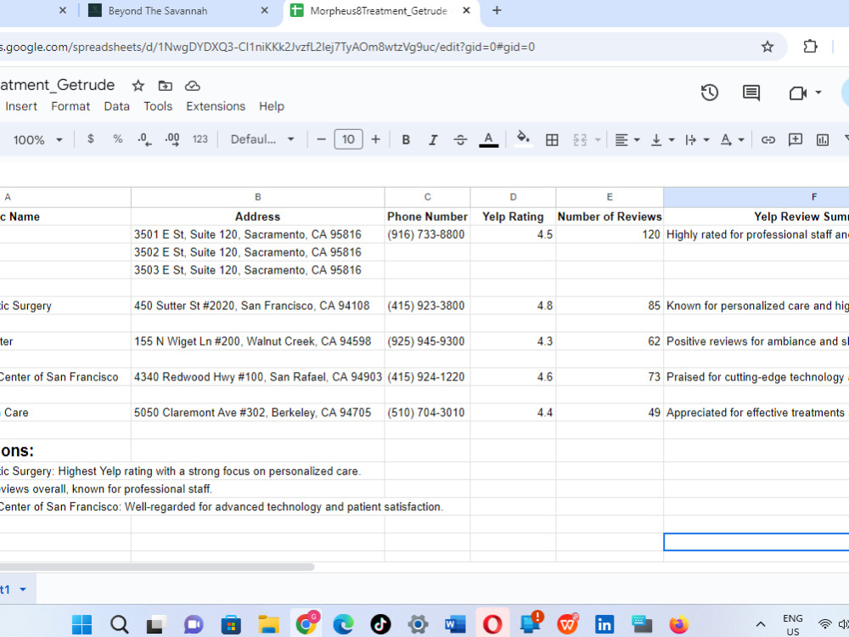Open the Tools menu
Screen dimensions: 849x637
(158, 106)
